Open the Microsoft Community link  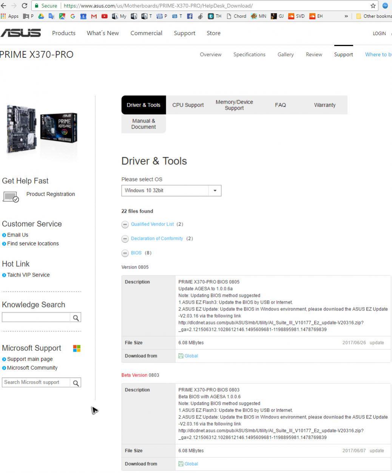pyautogui.click(x=32, y=368)
